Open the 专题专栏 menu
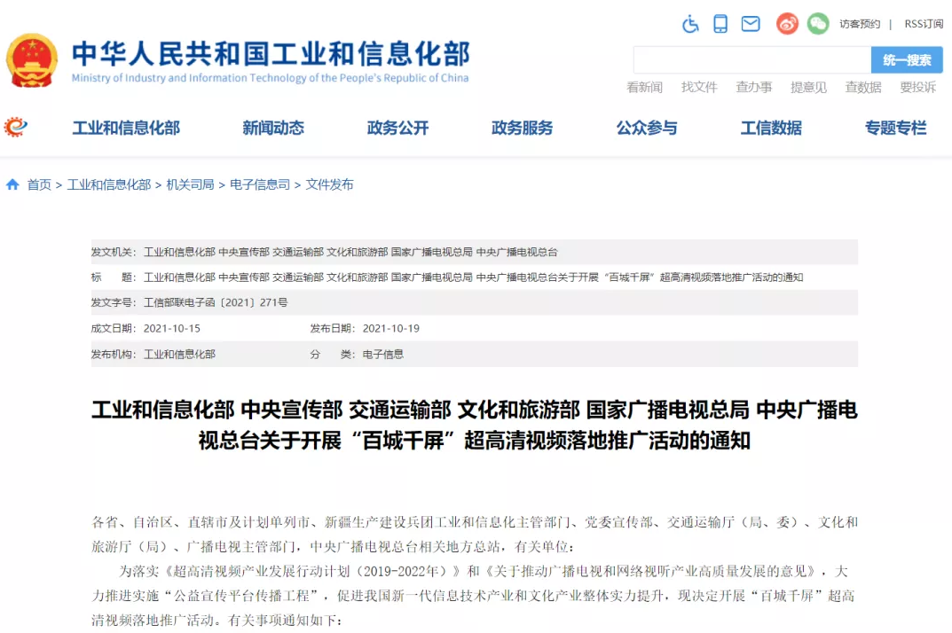Image resolution: width=952 pixels, height=633 pixels. [895, 128]
